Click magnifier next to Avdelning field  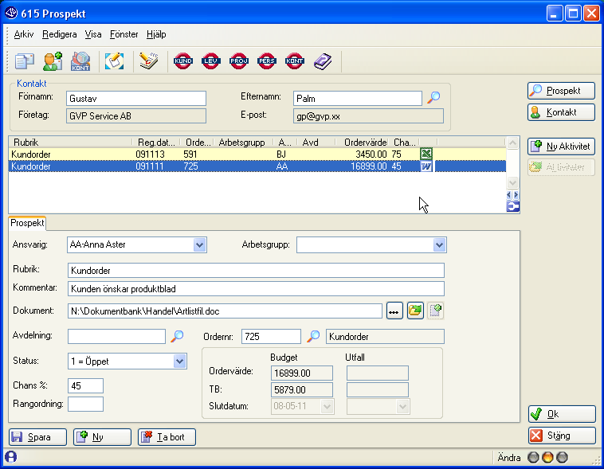click(177, 336)
